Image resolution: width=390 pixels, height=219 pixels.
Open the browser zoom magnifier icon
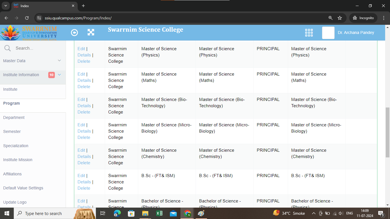tap(331, 18)
